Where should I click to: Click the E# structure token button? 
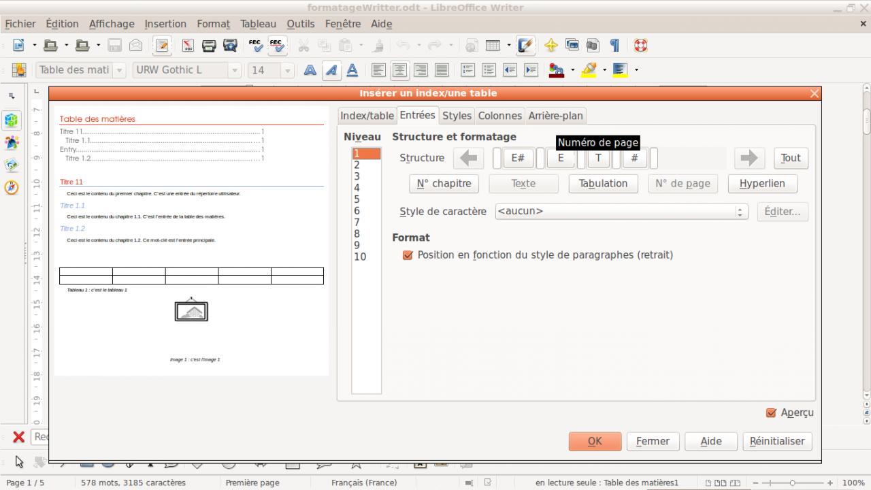coord(518,158)
